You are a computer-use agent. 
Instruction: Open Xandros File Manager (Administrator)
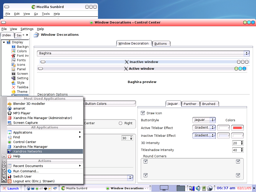45,118
